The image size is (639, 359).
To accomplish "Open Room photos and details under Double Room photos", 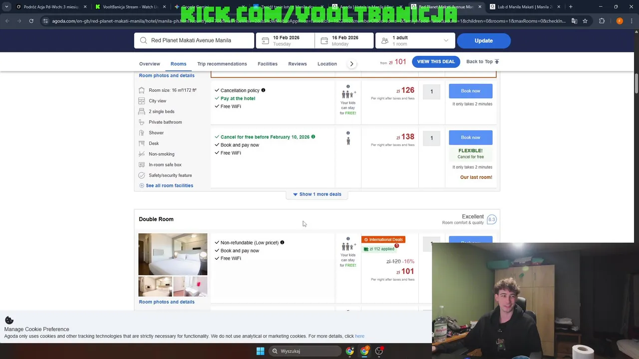I will click(x=167, y=302).
